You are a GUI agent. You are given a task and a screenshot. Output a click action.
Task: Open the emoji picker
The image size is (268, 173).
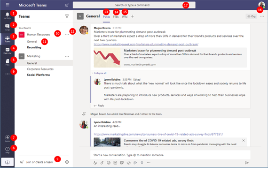pyautogui.click(x=109, y=163)
